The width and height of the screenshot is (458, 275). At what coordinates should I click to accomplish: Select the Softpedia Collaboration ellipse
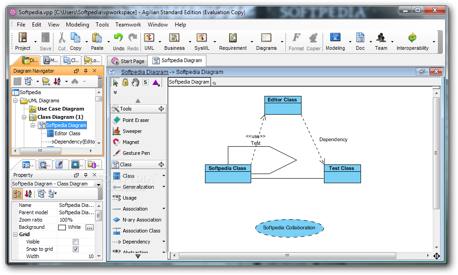[289, 228]
